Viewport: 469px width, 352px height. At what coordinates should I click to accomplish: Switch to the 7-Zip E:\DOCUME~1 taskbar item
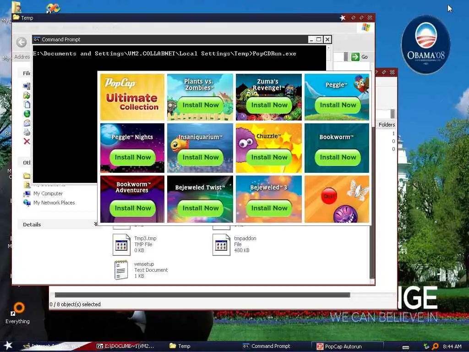pyautogui.click(x=125, y=346)
